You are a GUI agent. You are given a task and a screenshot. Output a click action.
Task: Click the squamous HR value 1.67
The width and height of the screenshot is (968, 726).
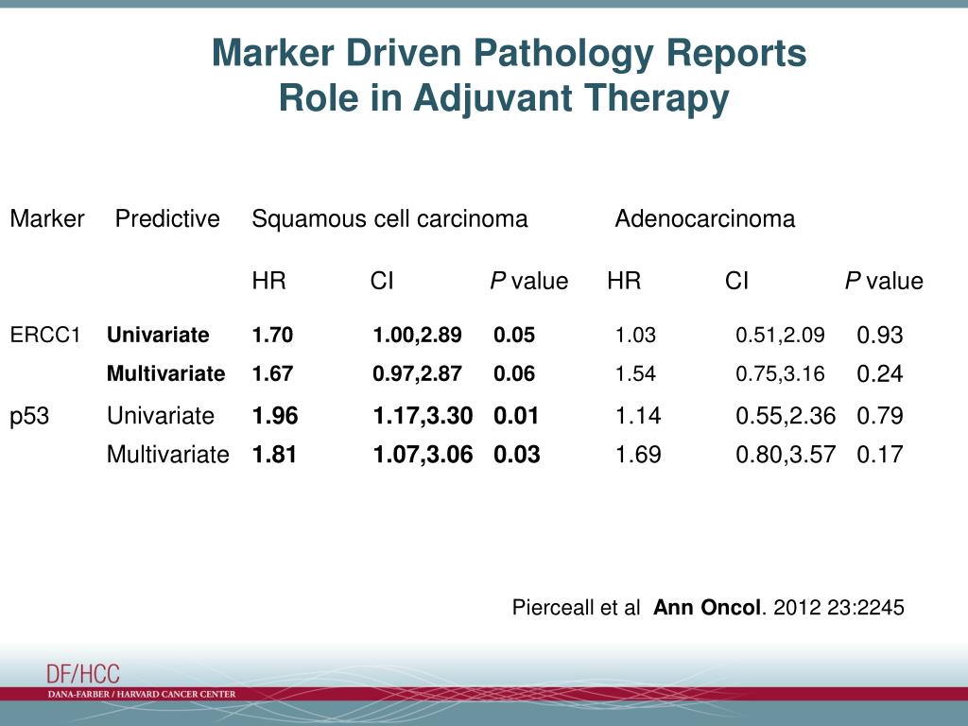[272, 373]
